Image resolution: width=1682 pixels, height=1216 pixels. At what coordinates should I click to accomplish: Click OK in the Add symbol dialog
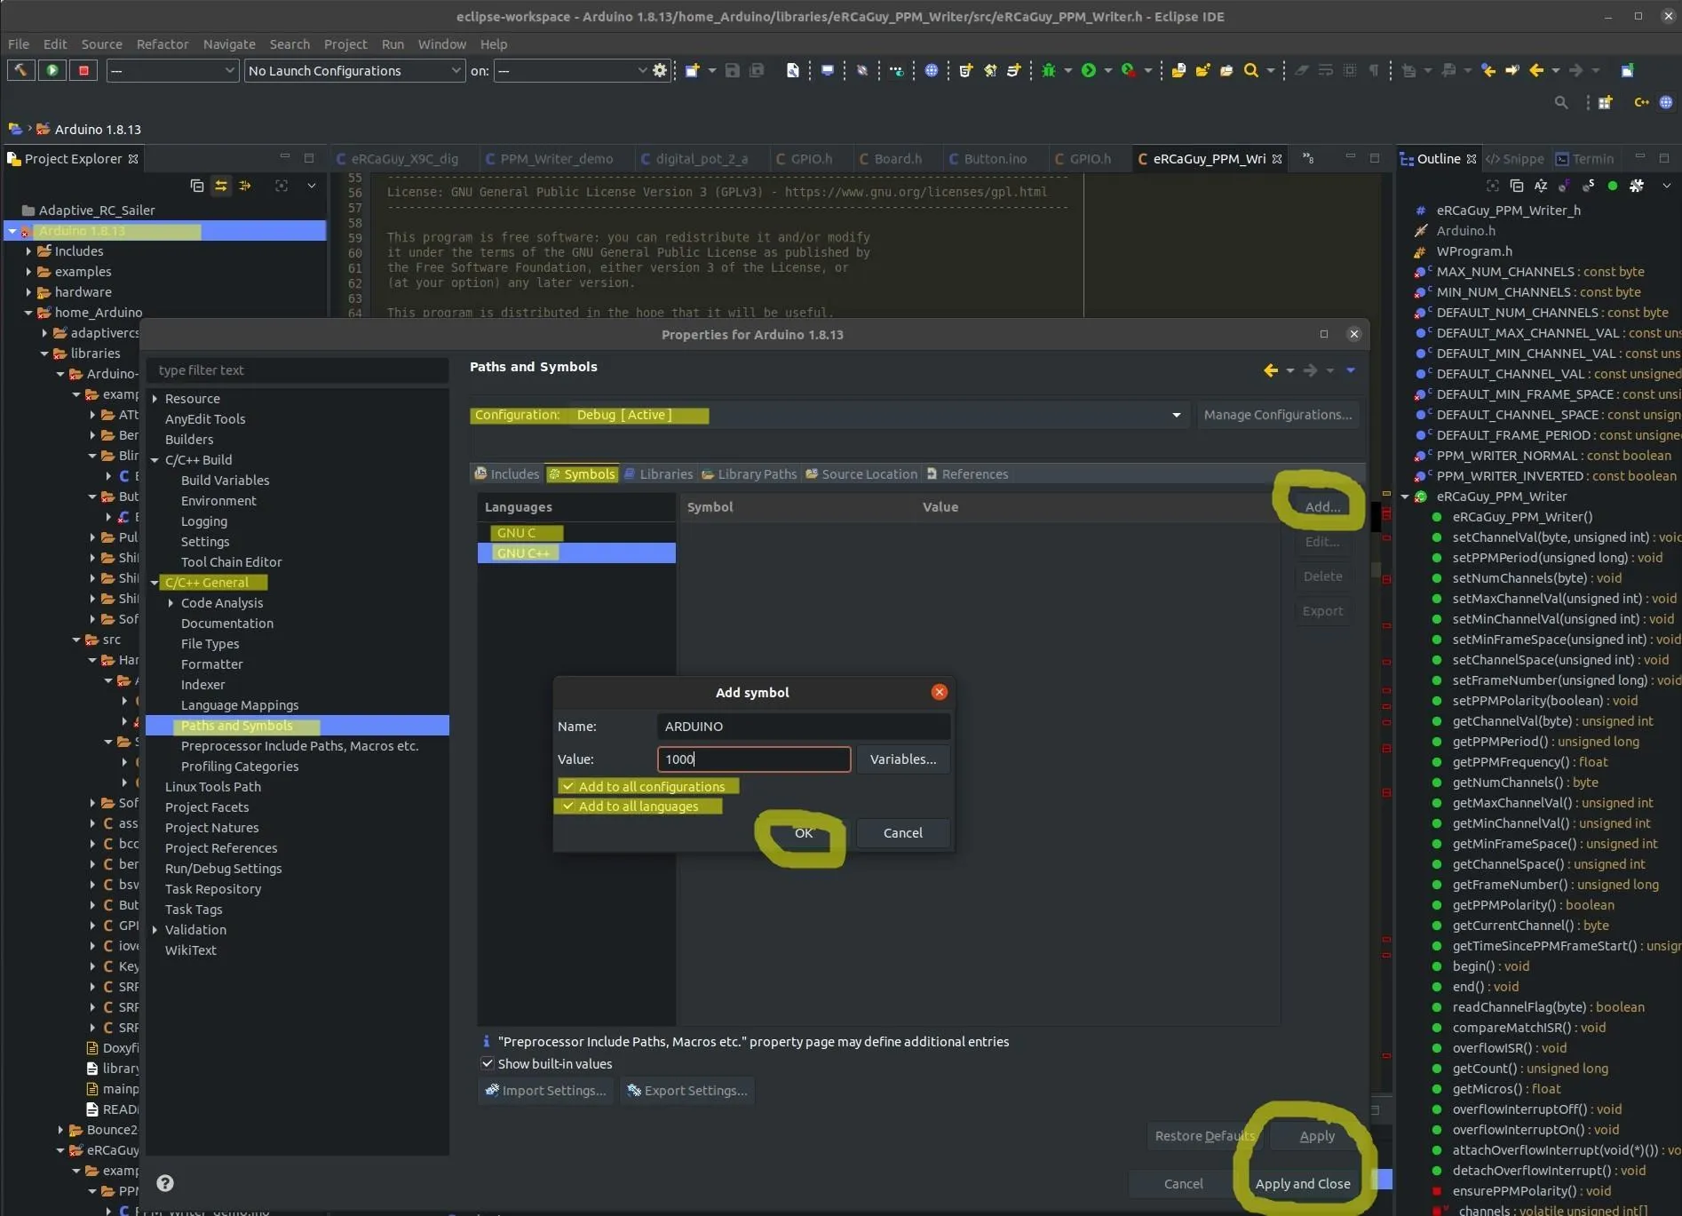[804, 833]
